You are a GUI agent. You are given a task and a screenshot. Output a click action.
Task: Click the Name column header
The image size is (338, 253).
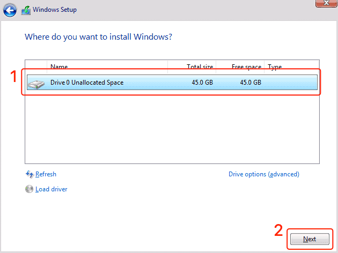pos(107,66)
